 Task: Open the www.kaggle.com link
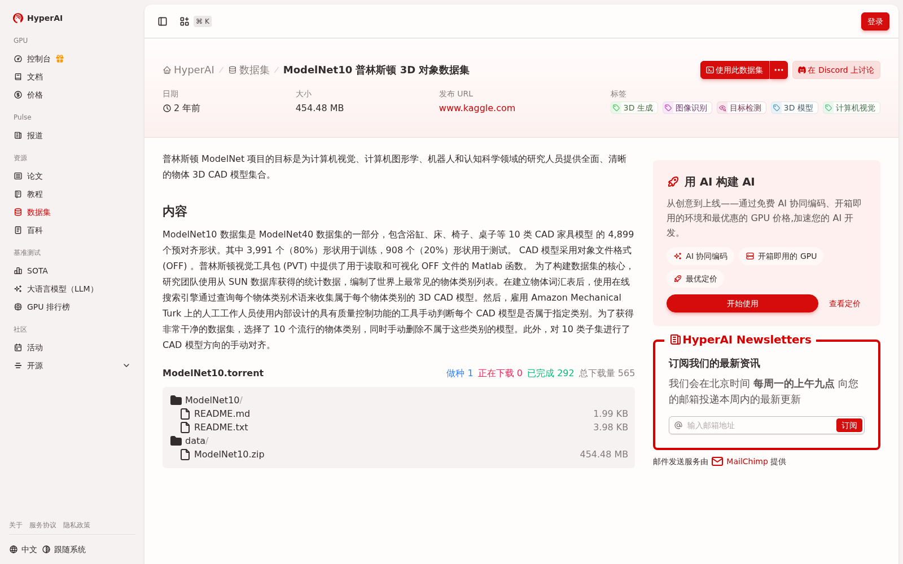[x=477, y=108]
